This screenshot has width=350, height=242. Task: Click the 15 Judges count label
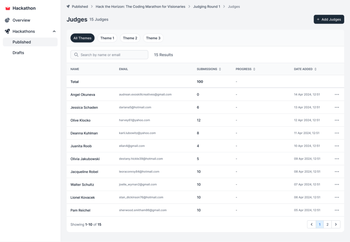coord(99,19)
